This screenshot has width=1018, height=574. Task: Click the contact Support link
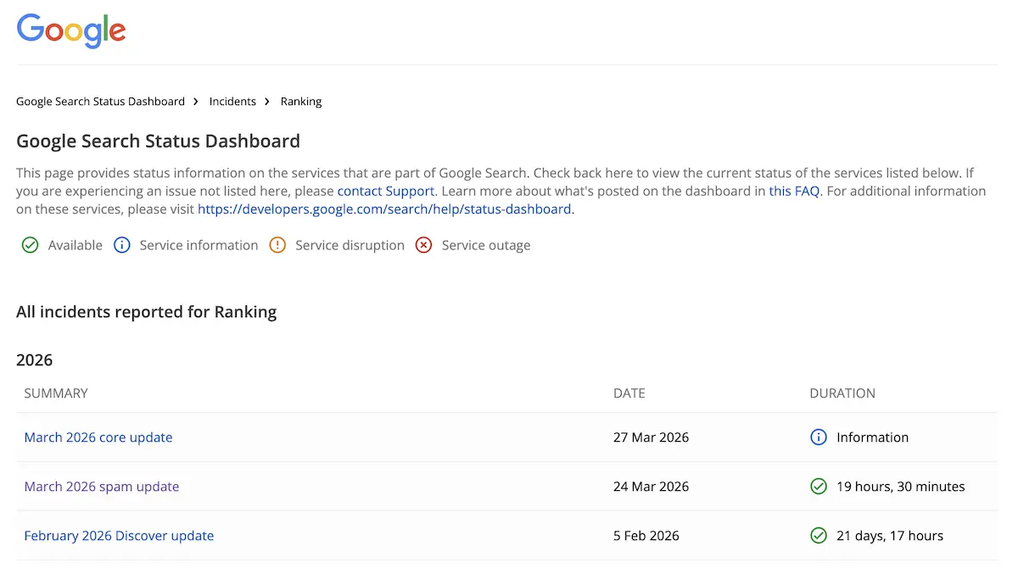[x=385, y=191]
